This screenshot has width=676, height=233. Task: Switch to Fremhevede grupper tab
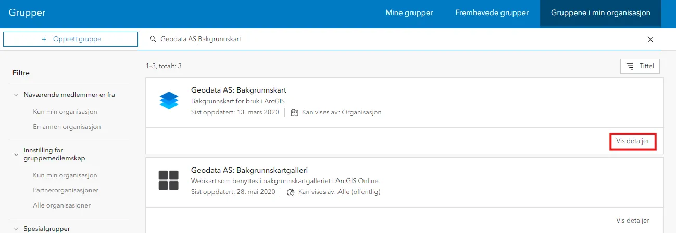click(492, 13)
